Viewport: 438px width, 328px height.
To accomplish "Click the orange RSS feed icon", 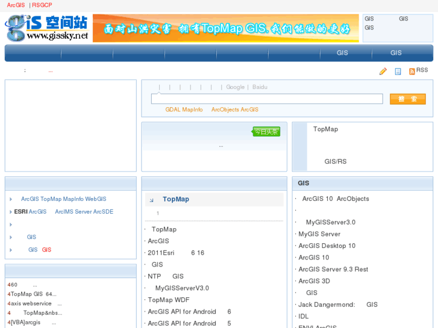I will point(411,72).
